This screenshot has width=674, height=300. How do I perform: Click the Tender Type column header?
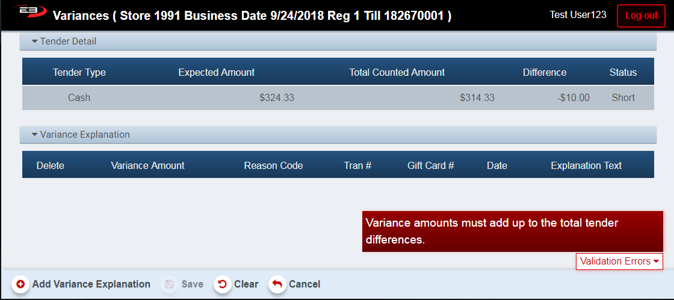79,72
